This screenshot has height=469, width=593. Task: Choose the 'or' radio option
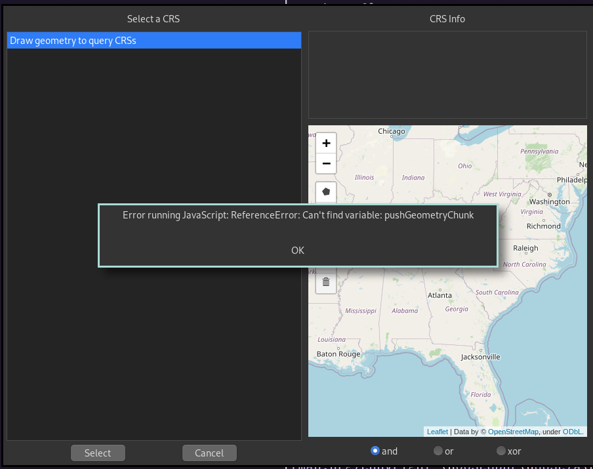click(443, 451)
